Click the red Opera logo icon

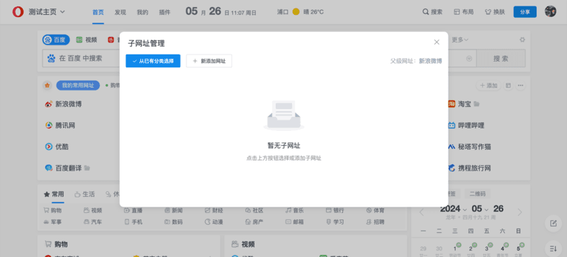(x=18, y=12)
